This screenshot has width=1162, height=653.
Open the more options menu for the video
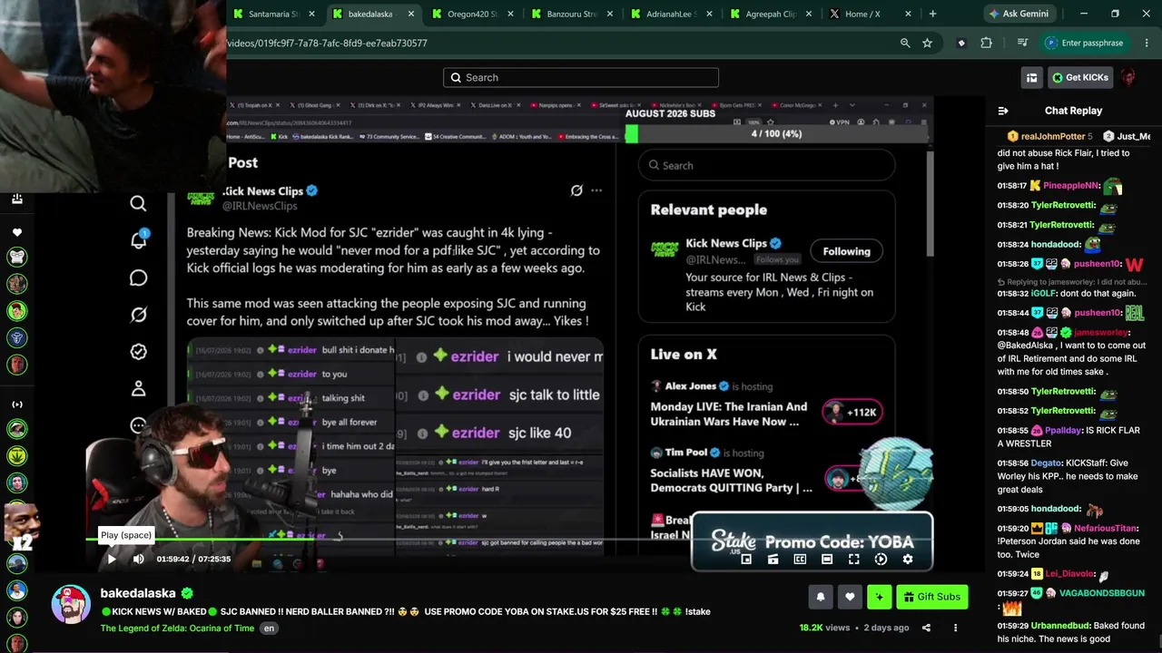955,628
